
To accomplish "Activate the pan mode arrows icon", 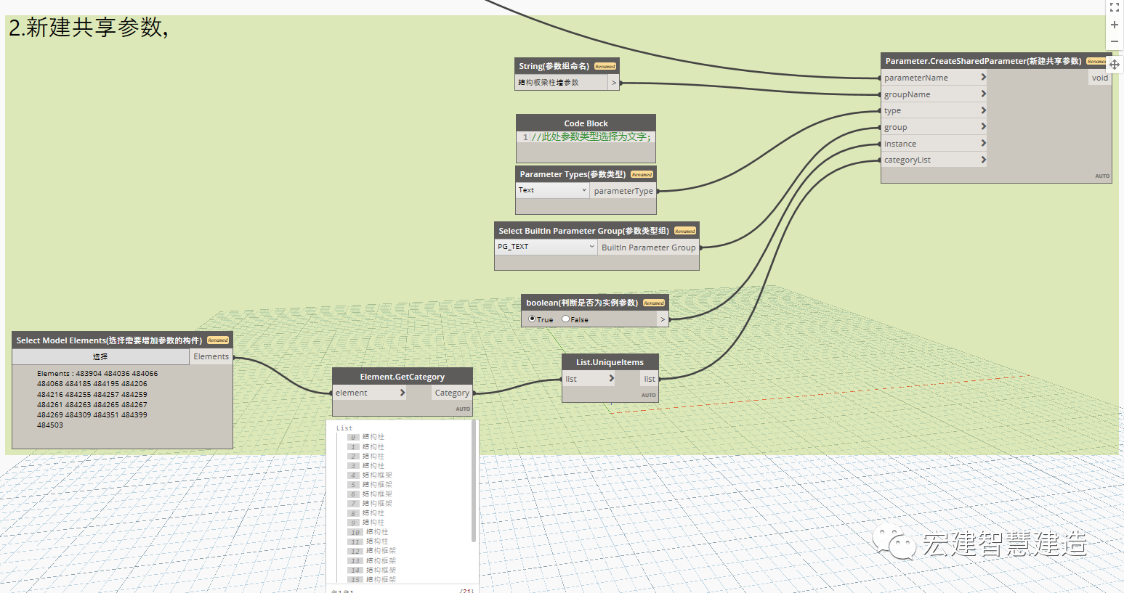I will pyautogui.click(x=1114, y=65).
